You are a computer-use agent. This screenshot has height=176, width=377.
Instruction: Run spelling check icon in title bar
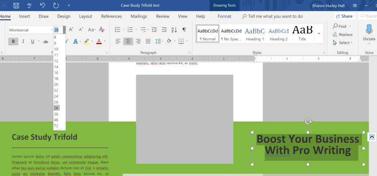[29, 5]
